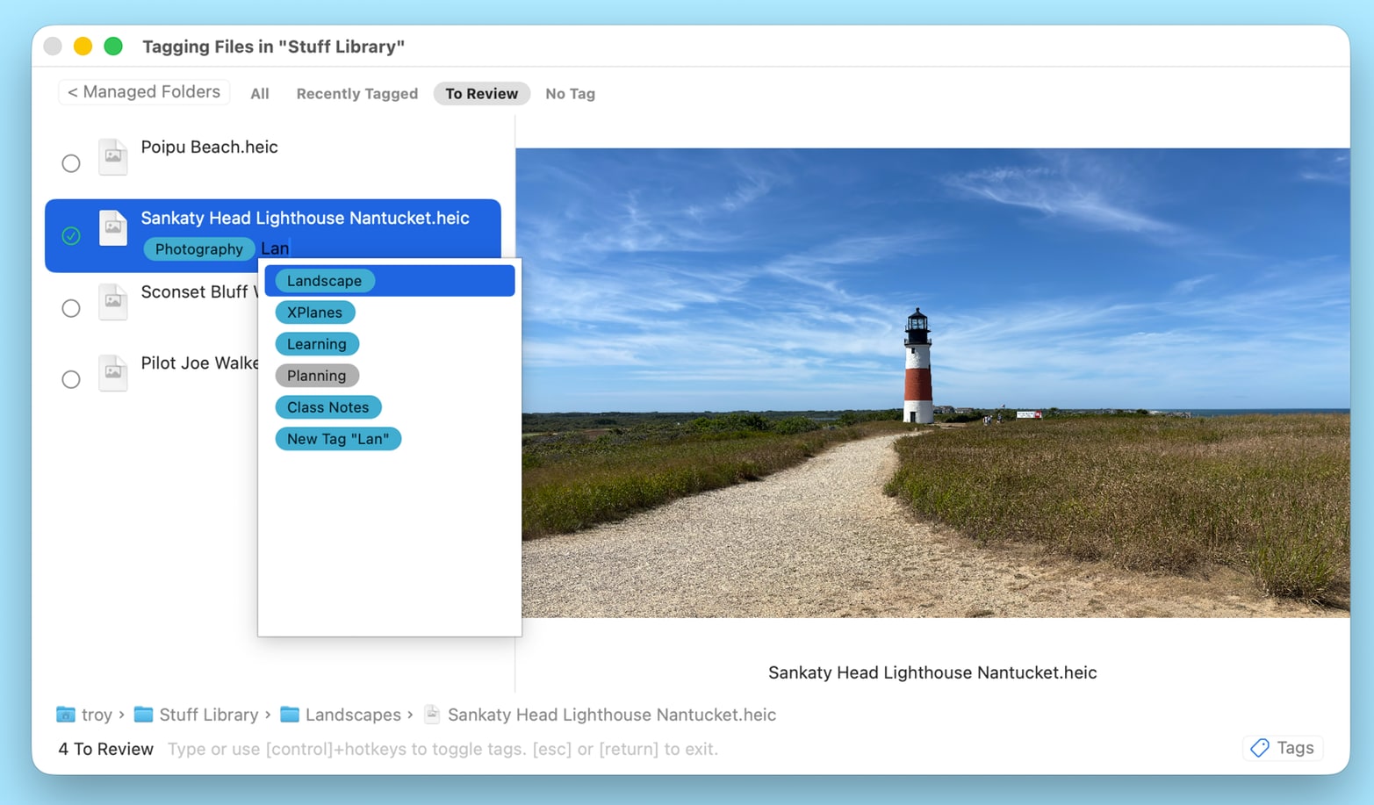The height and width of the screenshot is (805, 1374).
Task: Click the Sankaty Head Lighthouse file icon
Action: coord(113,227)
